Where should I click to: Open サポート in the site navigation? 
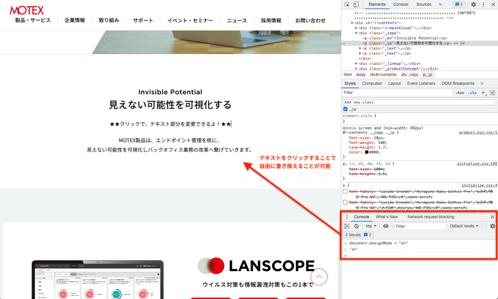(143, 20)
